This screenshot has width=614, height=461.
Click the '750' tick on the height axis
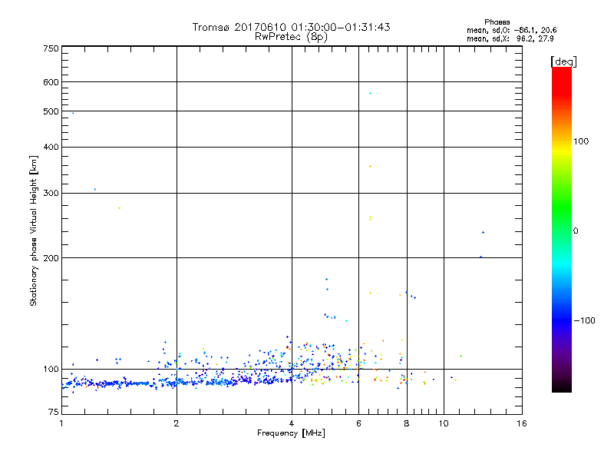coord(51,48)
